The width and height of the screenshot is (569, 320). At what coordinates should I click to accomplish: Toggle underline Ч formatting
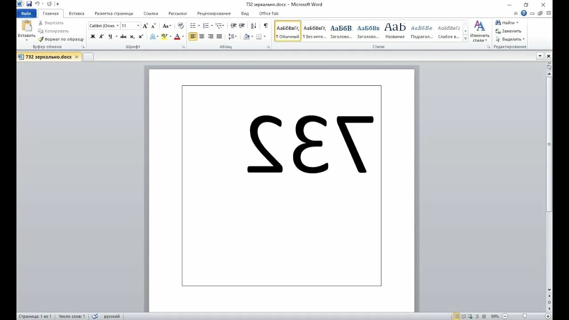[x=110, y=36]
